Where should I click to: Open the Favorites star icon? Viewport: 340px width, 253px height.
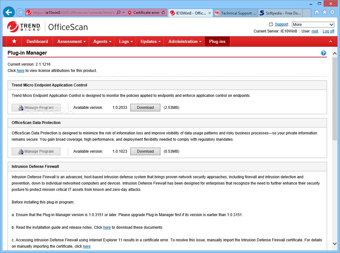click(325, 12)
